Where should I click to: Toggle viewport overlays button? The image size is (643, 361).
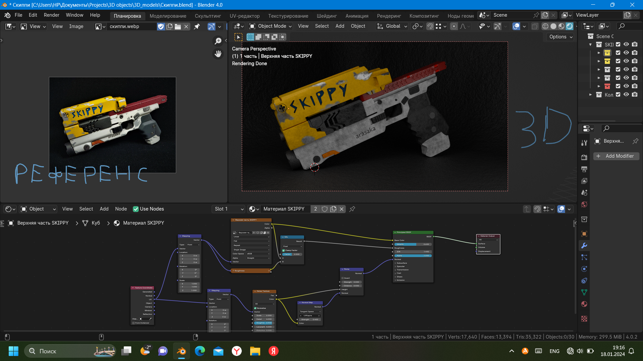(516, 26)
